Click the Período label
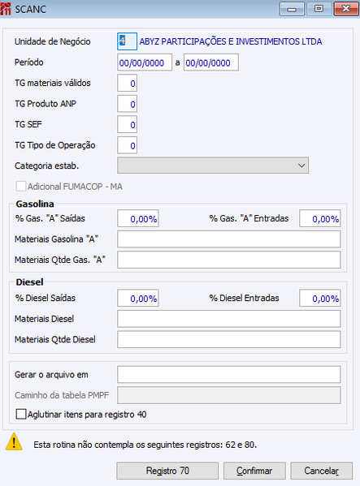The width and height of the screenshot is (360, 486). pos(29,62)
